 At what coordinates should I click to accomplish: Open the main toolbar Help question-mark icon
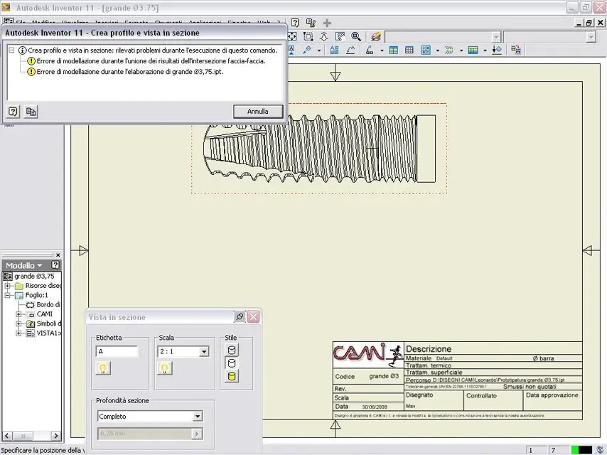tap(294, 23)
